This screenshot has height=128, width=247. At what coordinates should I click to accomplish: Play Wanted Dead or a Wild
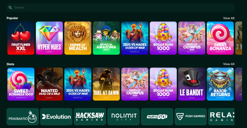point(49,84)
